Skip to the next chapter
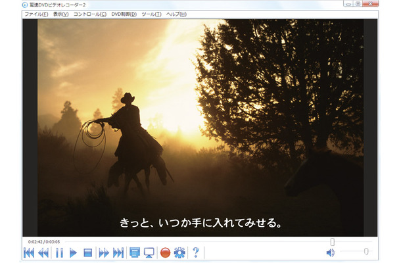This screenshot has width=401, height=263. click(118, 252)
